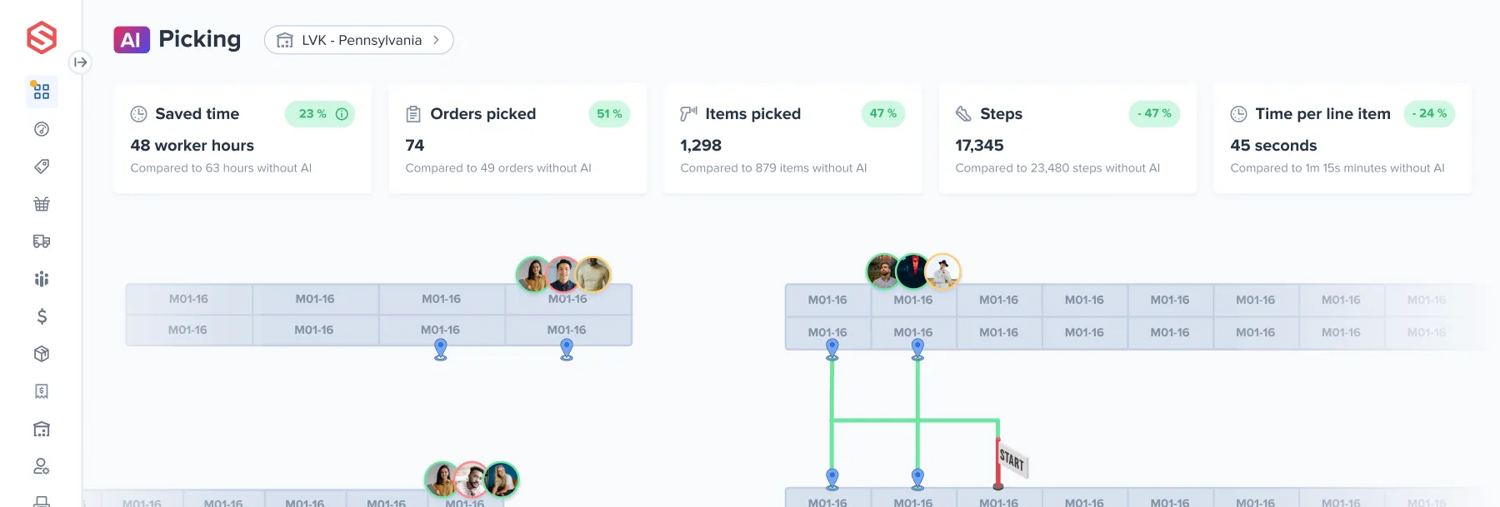This screenshot has width=1500, height=507.
Task: Toggle the sidebar expand arrow
Action: pos(82,62)
